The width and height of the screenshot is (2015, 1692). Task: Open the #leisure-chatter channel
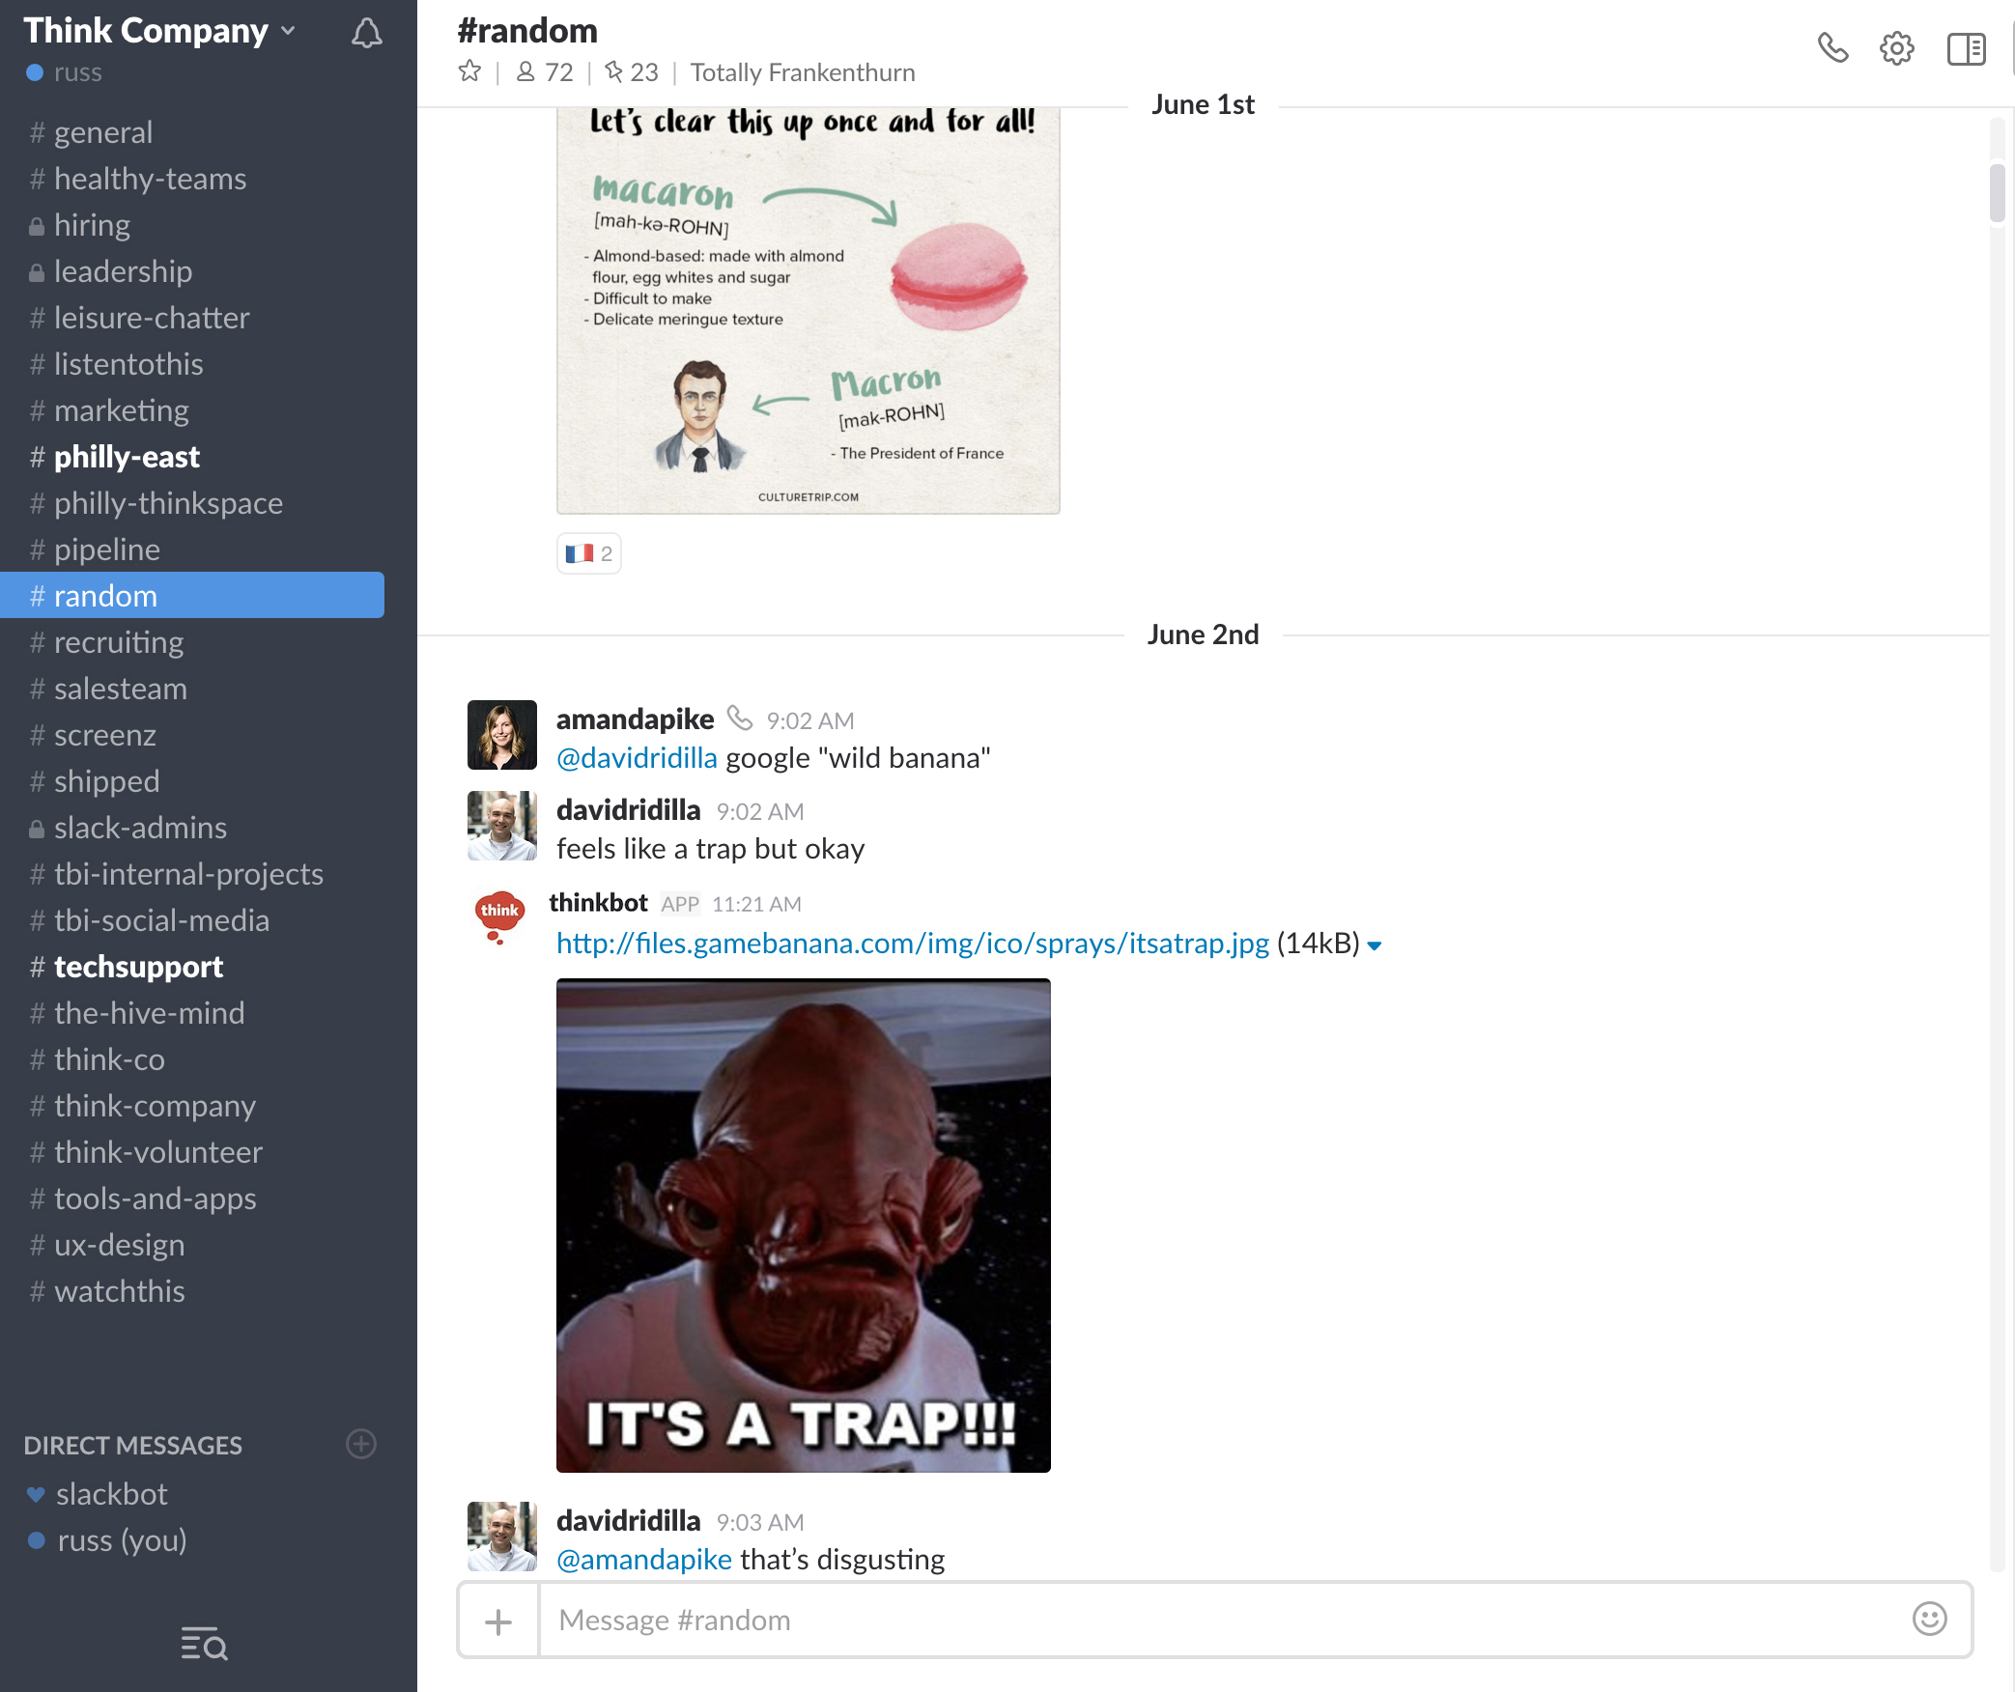(x=193, y=318)
